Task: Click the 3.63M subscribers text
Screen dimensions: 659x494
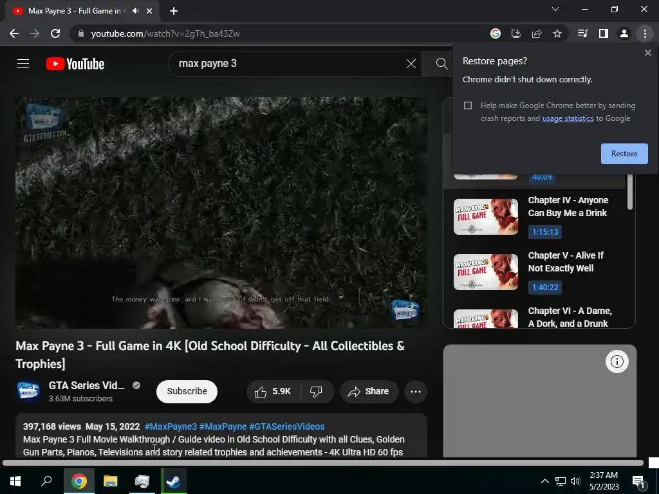Action: pyautogui.click(x=80, y=399)
